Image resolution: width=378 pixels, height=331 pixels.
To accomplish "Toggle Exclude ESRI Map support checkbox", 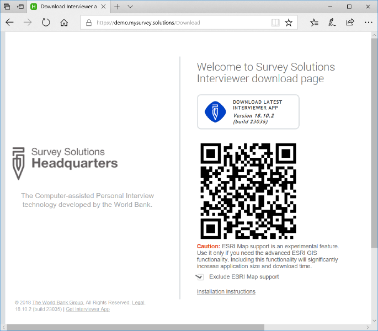I will click(x=200, y=277).
